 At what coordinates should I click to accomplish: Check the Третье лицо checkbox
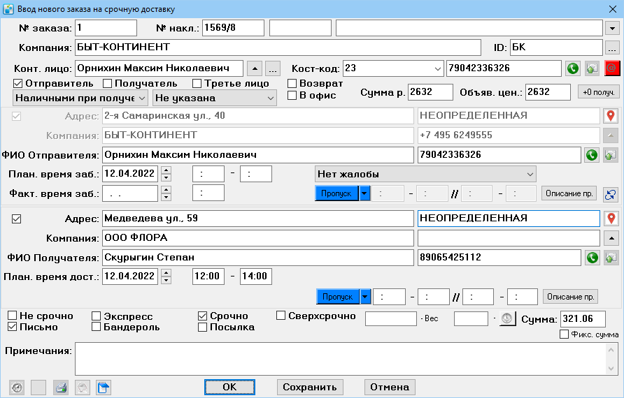click(x=197, y=83)
